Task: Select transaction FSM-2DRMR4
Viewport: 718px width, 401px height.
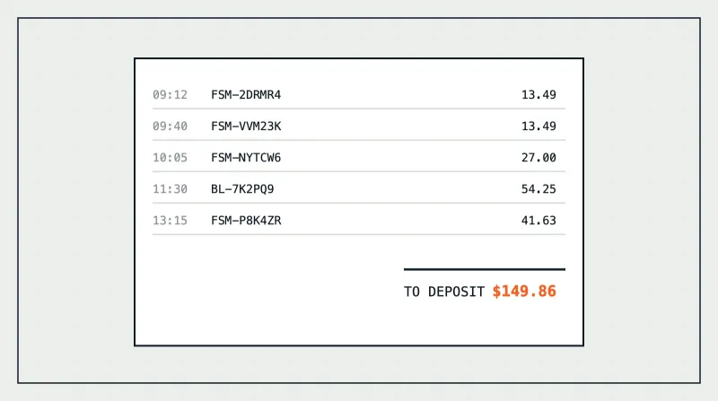Action: 246,95
